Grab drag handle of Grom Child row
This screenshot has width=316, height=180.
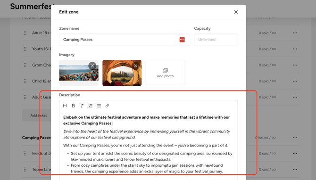[x=25, y=65]
